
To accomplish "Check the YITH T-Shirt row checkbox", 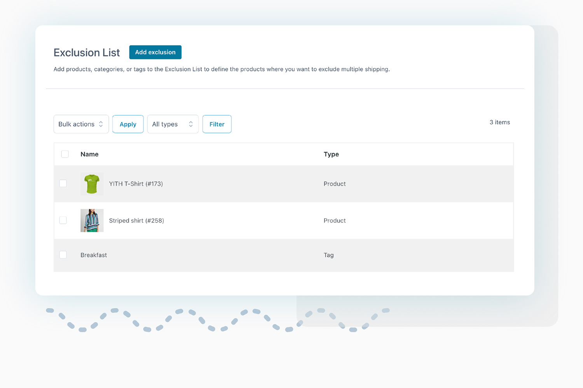I will [x=63, y=183].
